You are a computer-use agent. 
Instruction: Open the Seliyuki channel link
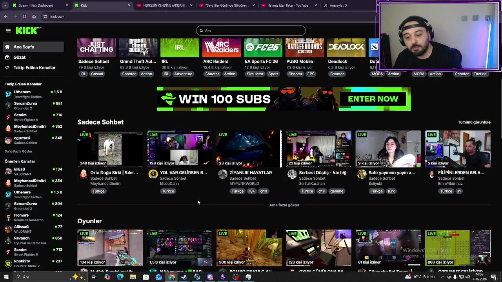click(376, 184)
